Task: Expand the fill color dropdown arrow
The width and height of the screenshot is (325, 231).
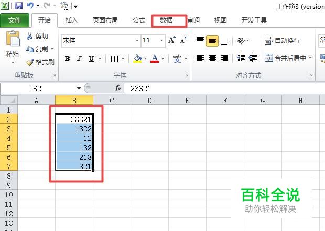Action: 146,59
